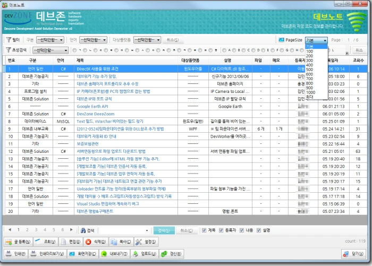Select the D initial radio button
This screenshot has height=266, width=372.
(x=253, y=50)
